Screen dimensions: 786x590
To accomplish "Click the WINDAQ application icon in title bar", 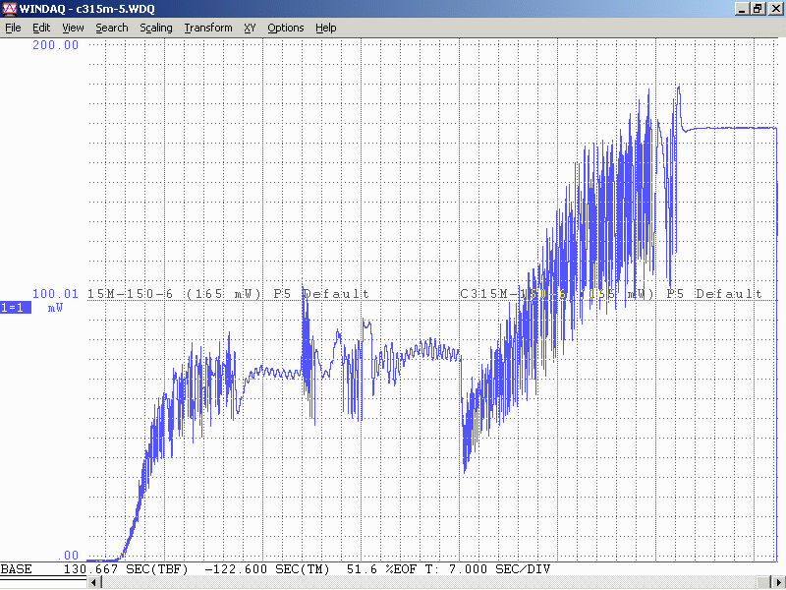I will tap(9, 8).
